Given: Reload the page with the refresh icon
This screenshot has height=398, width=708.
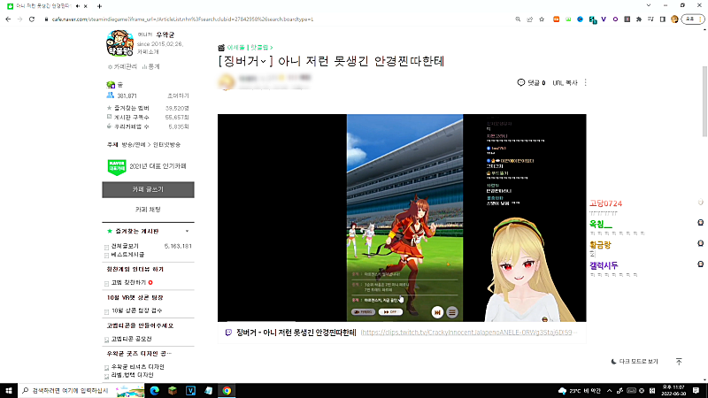Looking at the screenshot, I should (x=32, y=19).
